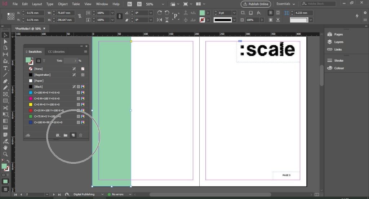The height and width of the screenshot is (199, 369).
Task: Click the horizontal scrollbar at bottom
Action: pos(210,195)
